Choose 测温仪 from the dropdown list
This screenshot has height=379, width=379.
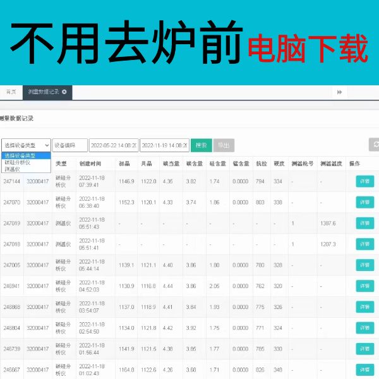(x=13, y=169)
